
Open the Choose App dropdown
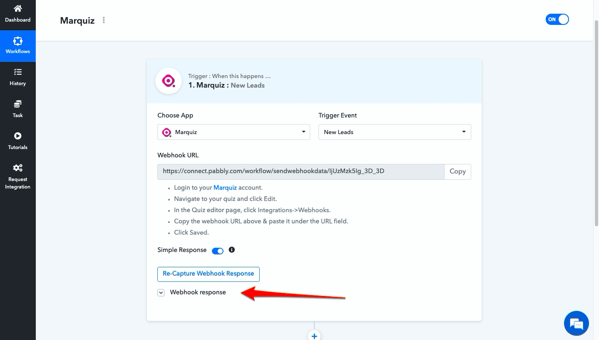pos(234,132)
